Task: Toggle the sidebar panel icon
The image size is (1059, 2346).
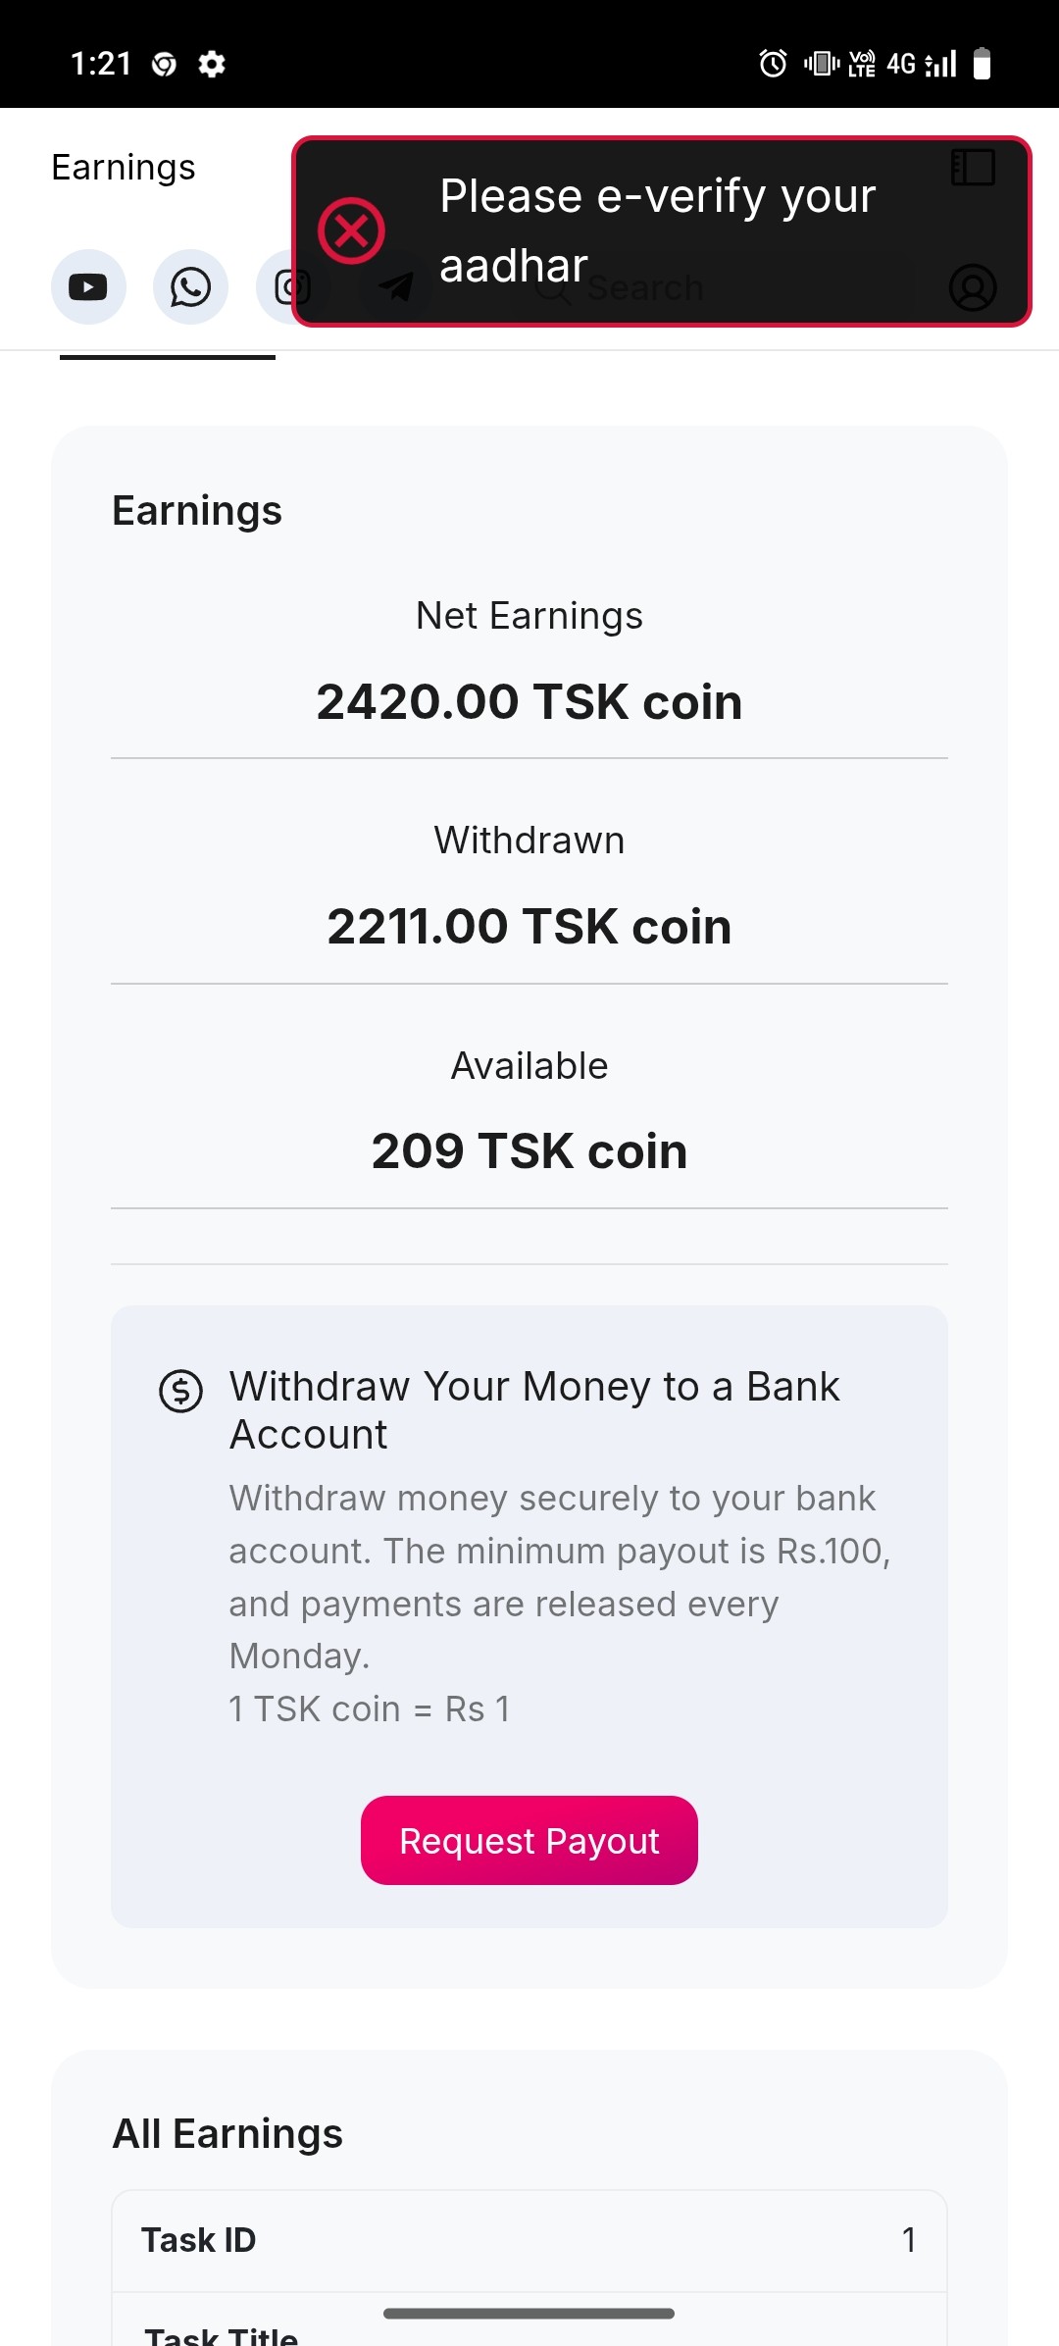Action: [x=973, y=168]
